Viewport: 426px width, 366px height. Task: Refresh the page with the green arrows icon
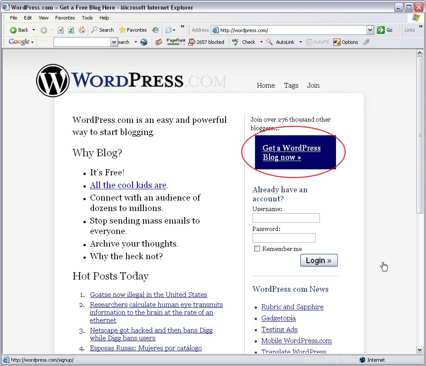(x=71, y=30)
